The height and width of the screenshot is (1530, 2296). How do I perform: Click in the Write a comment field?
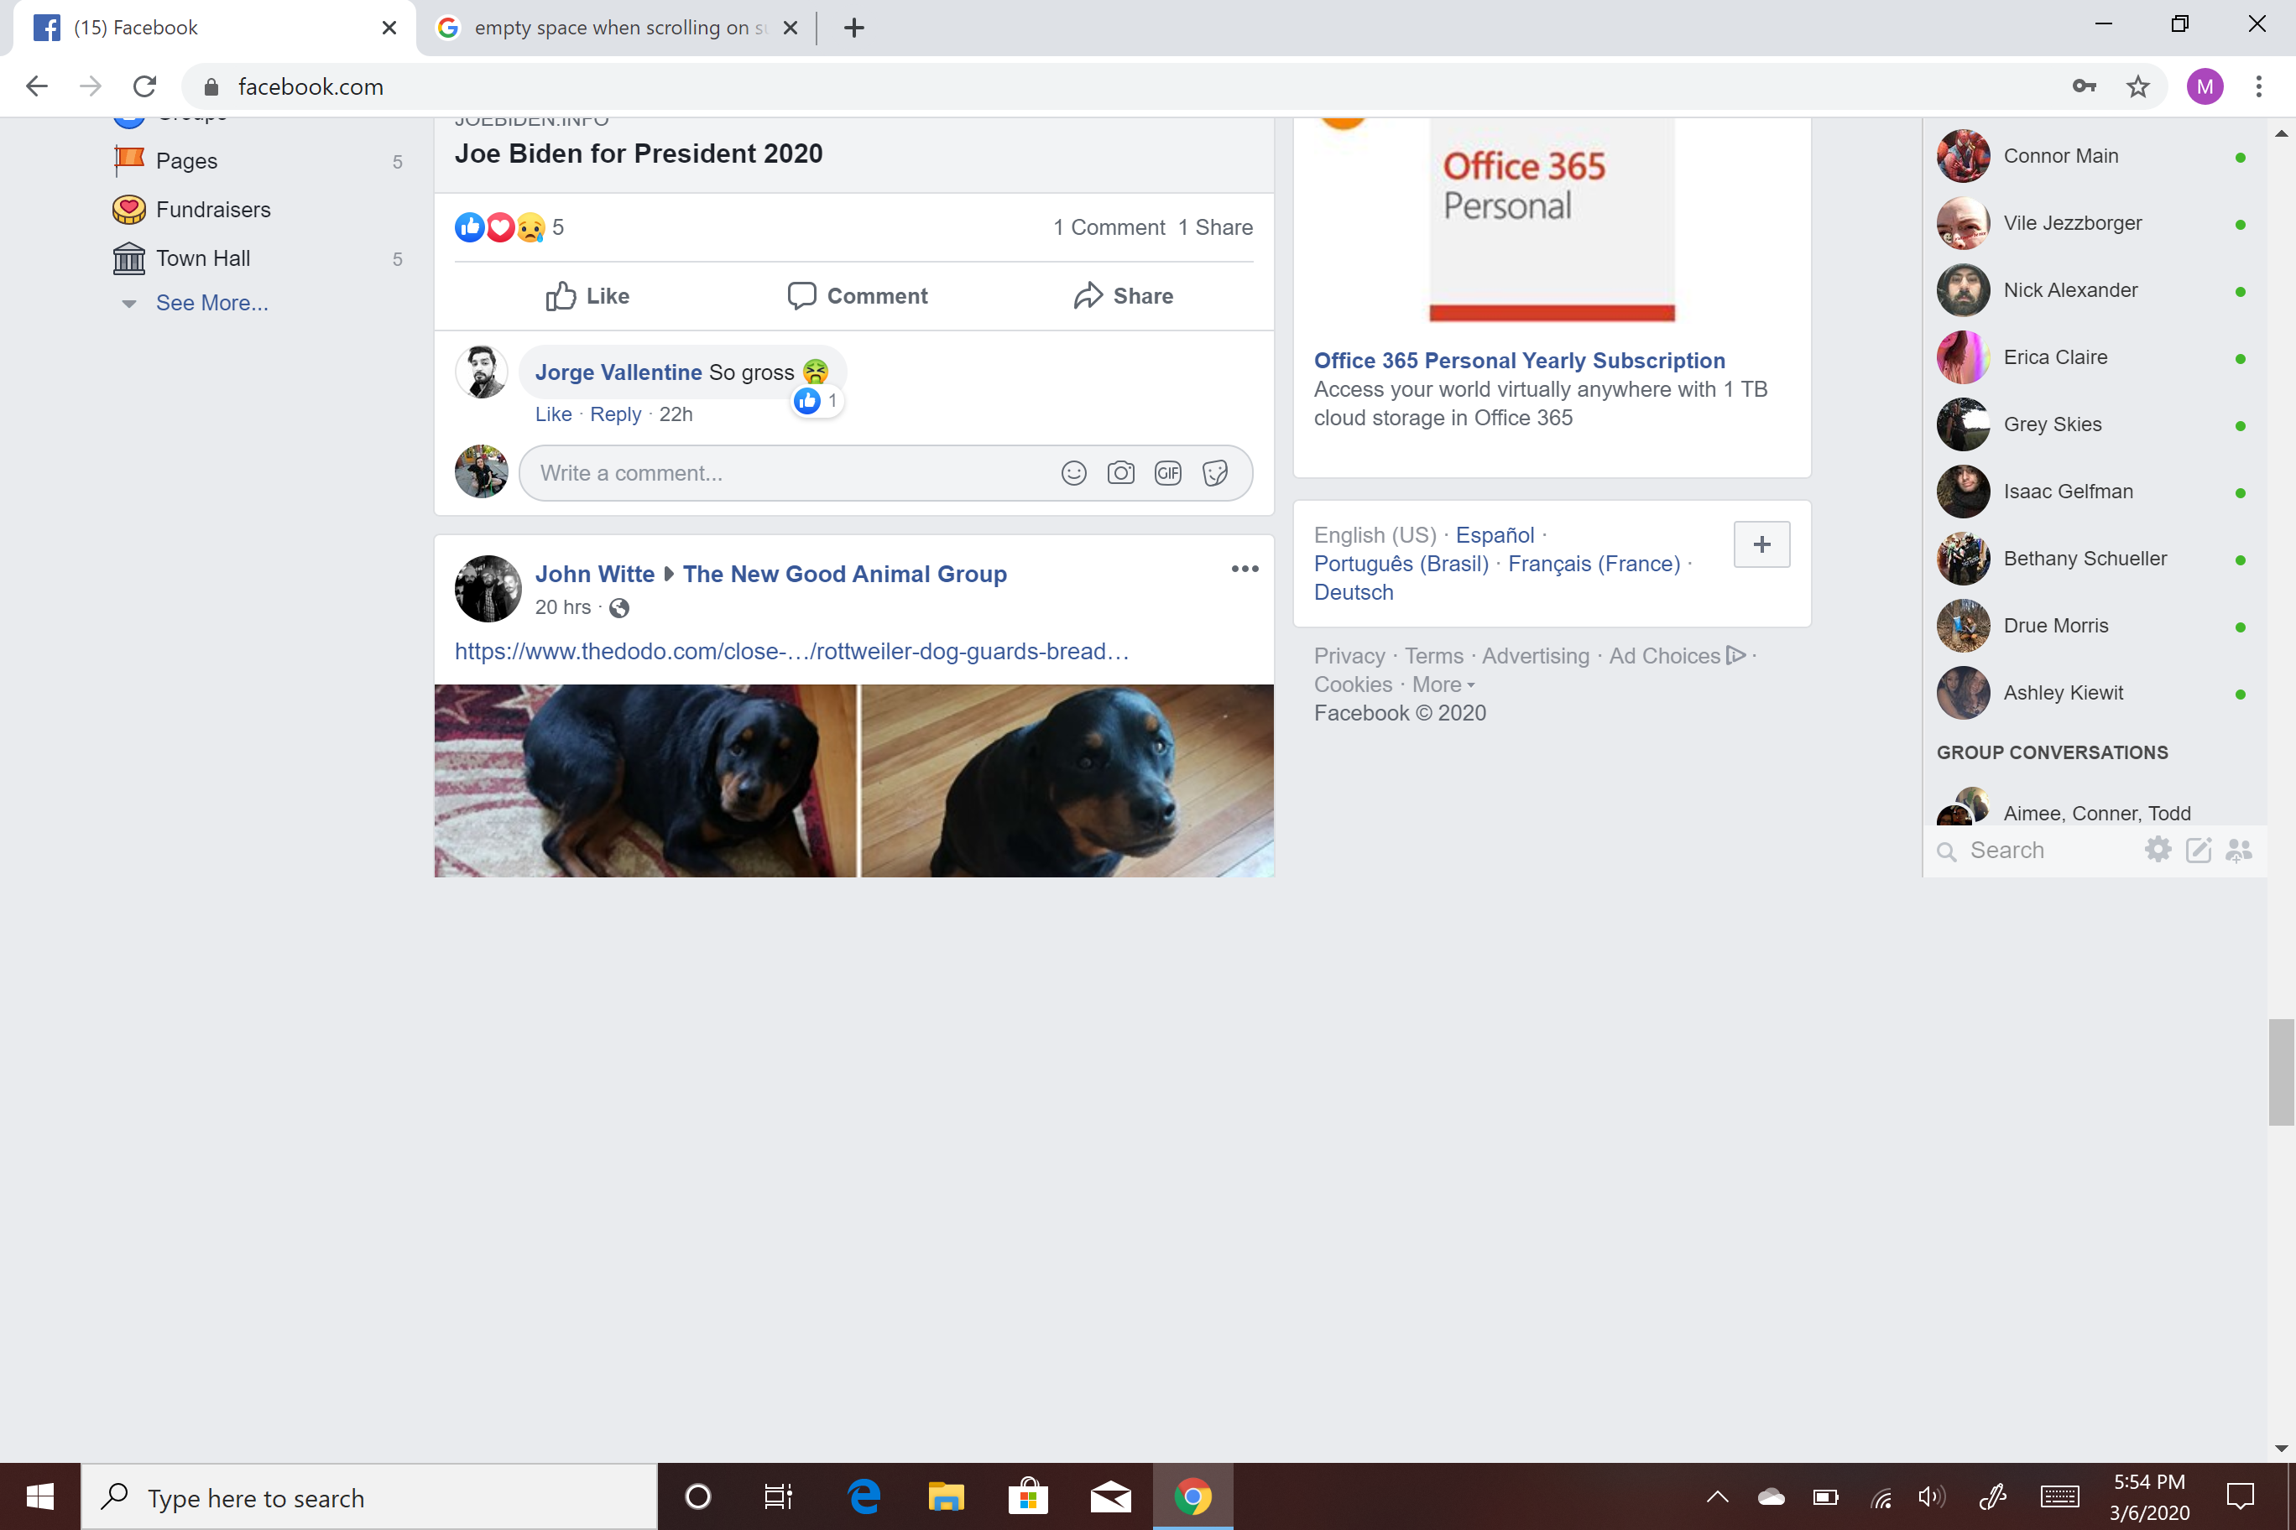pos(885,473)
